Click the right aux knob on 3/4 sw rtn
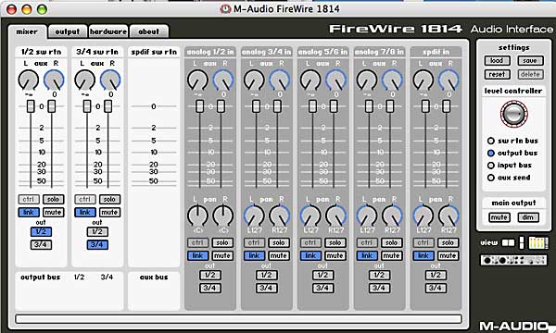Screen dimensions: 556x333 (110, 80)
